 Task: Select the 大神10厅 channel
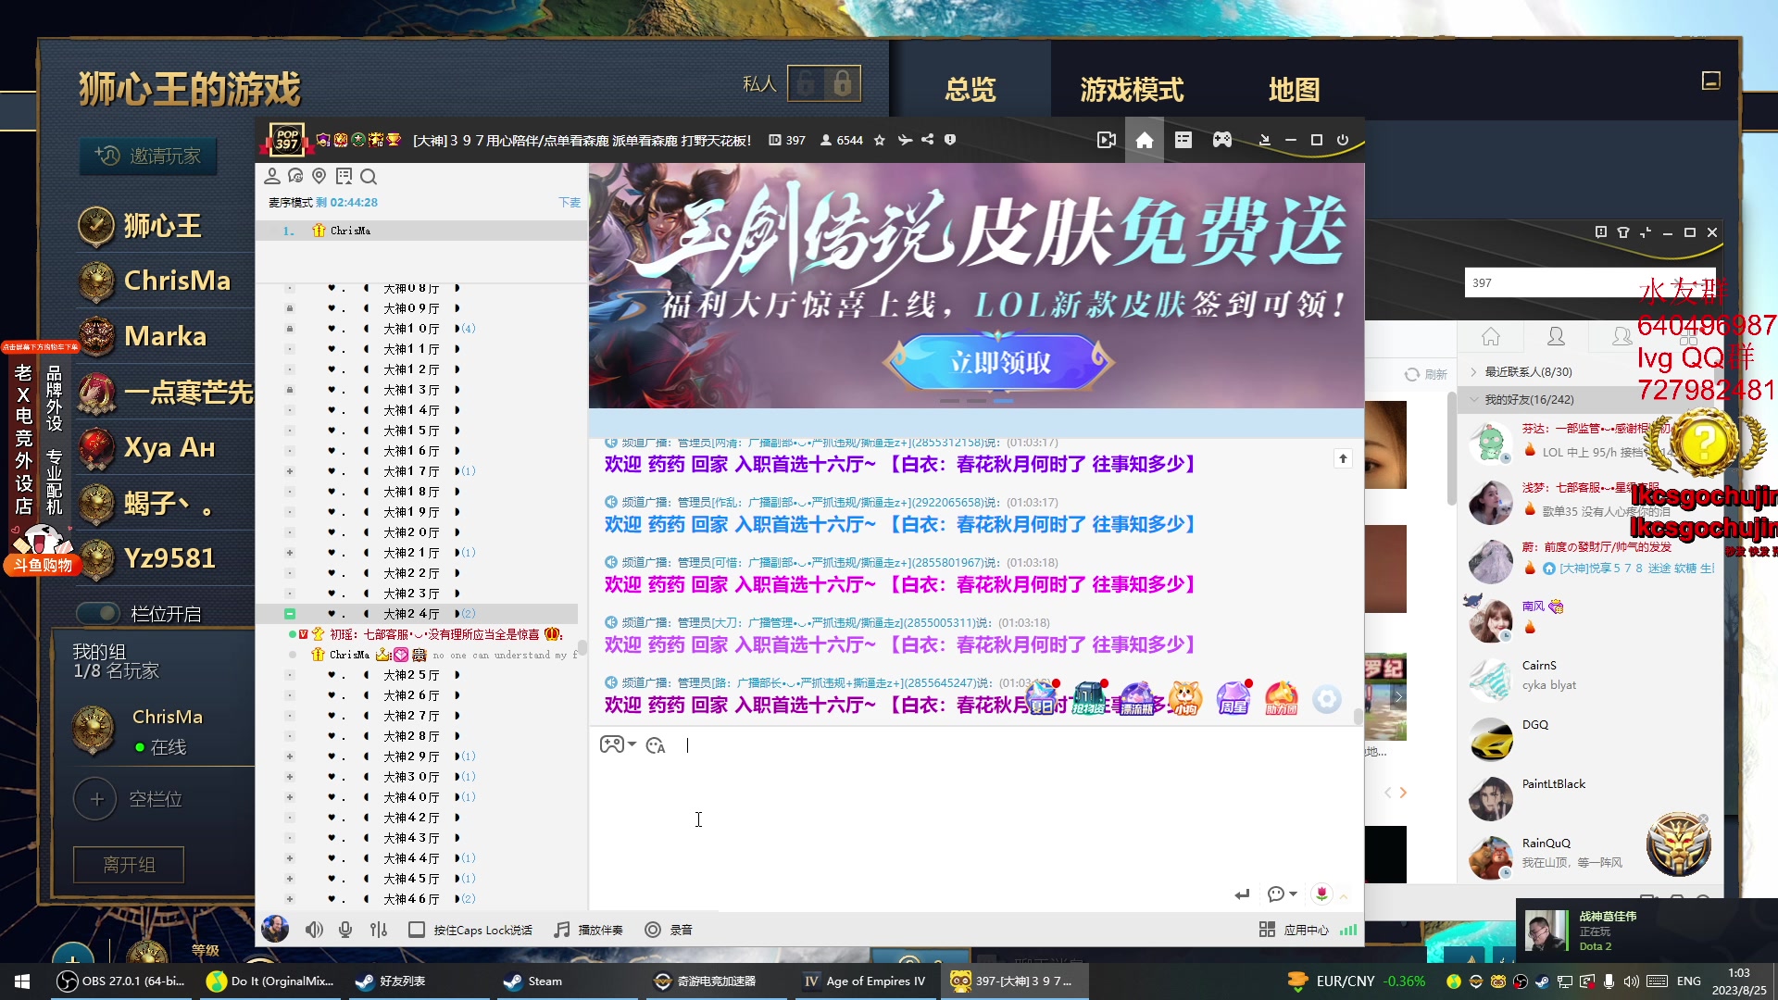tap(411, 329)
